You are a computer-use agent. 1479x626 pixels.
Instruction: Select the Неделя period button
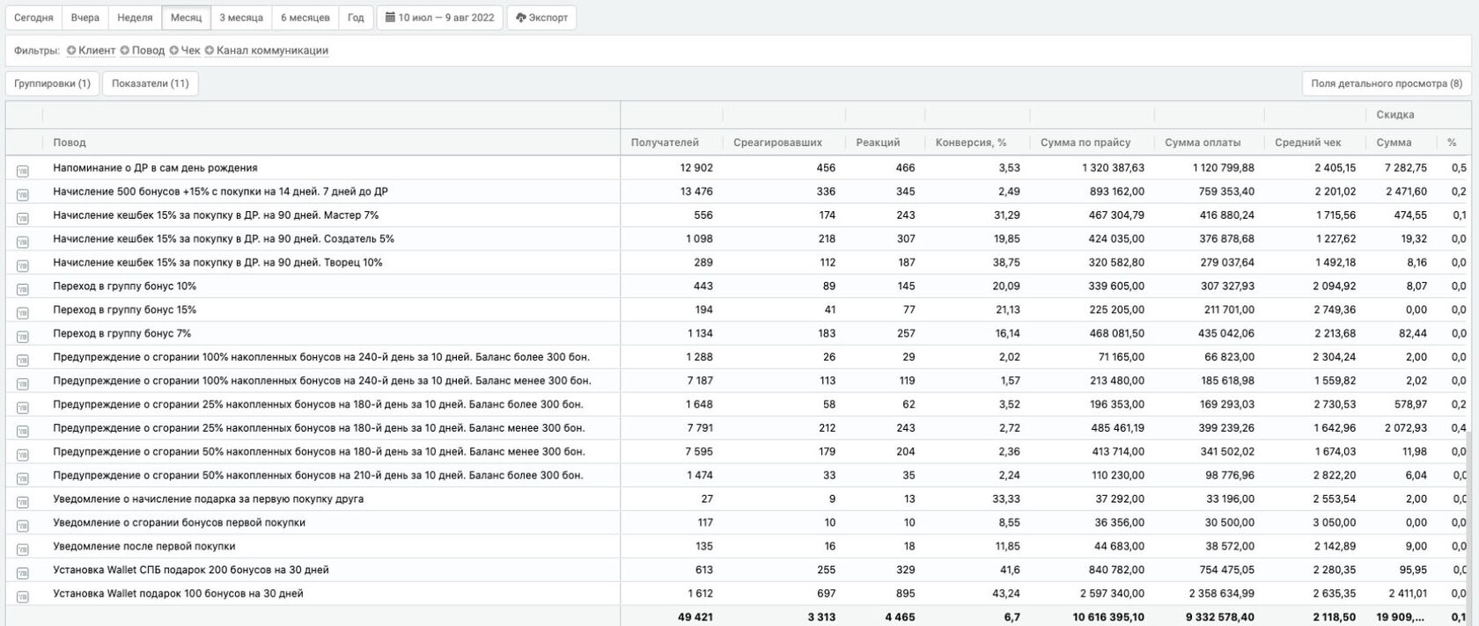pos(135,18)
